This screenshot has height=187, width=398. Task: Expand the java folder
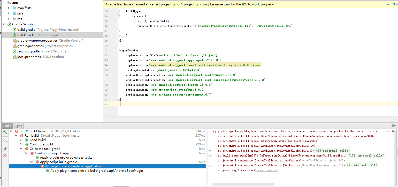pos(9,13)
